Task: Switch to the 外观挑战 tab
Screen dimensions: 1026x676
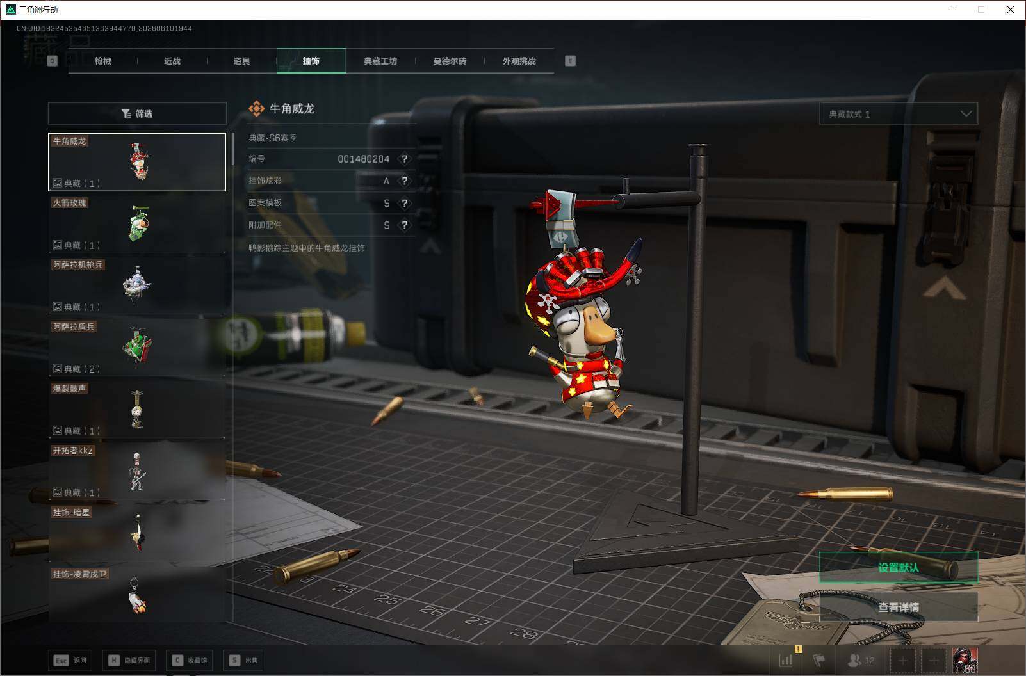Action: [519, 61]
